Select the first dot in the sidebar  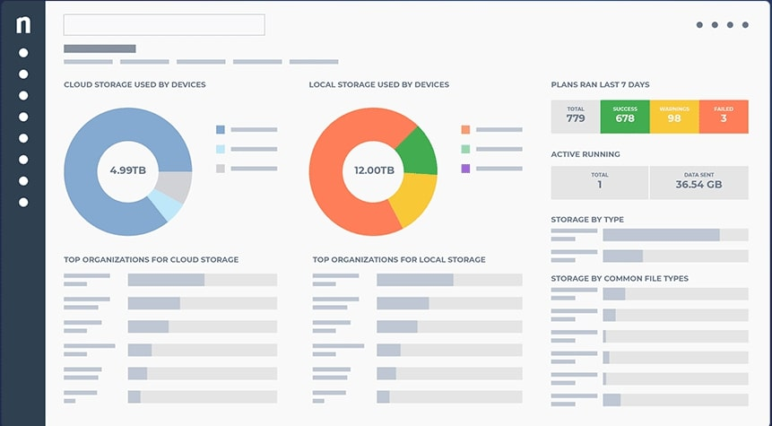pyautogui.click(x=23, y=53)
